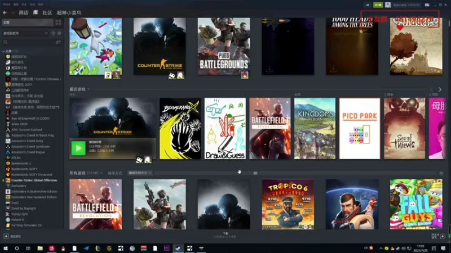This screenshot has height=253, width=451.
Task: Open the account name dropdown in the title bar
Action: (406, 5)
